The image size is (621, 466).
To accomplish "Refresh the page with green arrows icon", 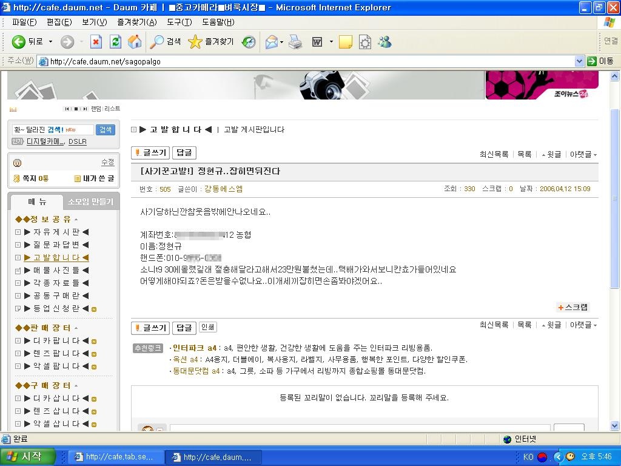I will pos(115,42).
